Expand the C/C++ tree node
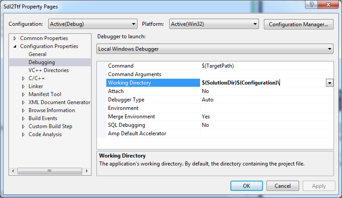 point(24,78)
